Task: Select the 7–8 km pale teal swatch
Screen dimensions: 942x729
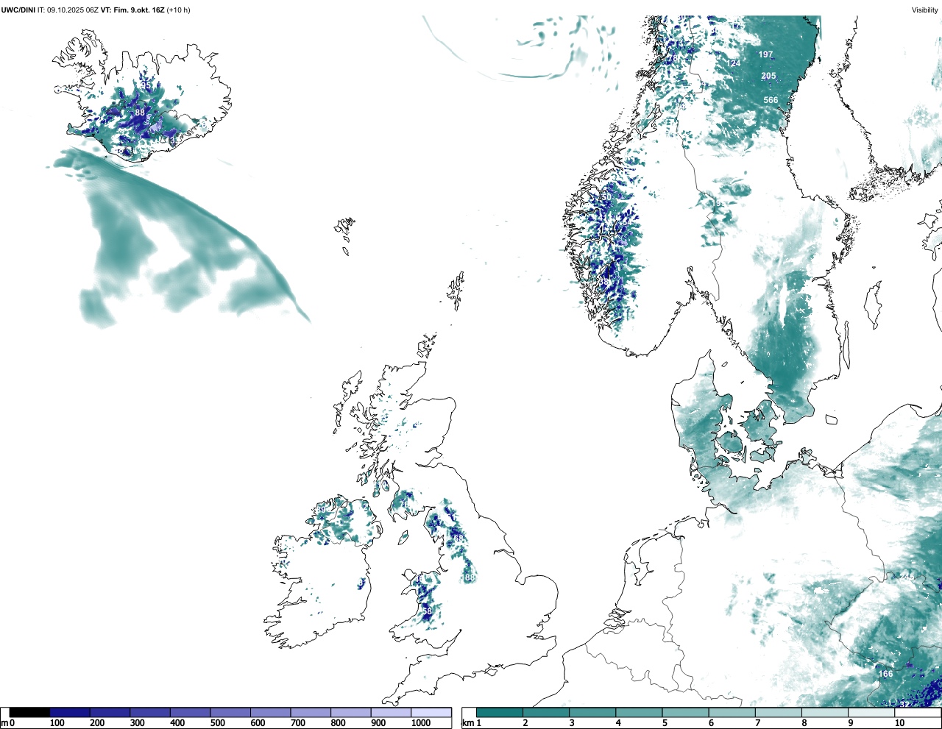Action: click(x=779, y=712)
